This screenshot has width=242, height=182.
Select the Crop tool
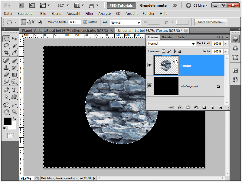click(6, 52)
